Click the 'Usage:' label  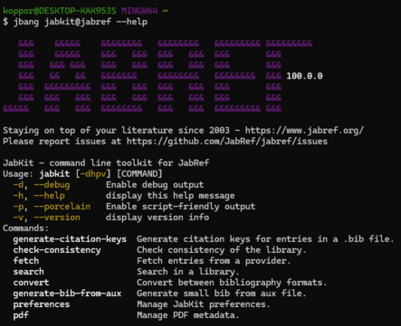[x=18, y=174]
